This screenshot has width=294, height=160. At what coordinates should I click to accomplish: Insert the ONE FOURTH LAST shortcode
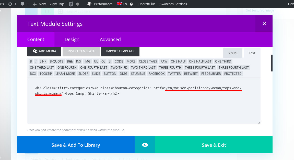pyautogui.click(x=93, y=68)
